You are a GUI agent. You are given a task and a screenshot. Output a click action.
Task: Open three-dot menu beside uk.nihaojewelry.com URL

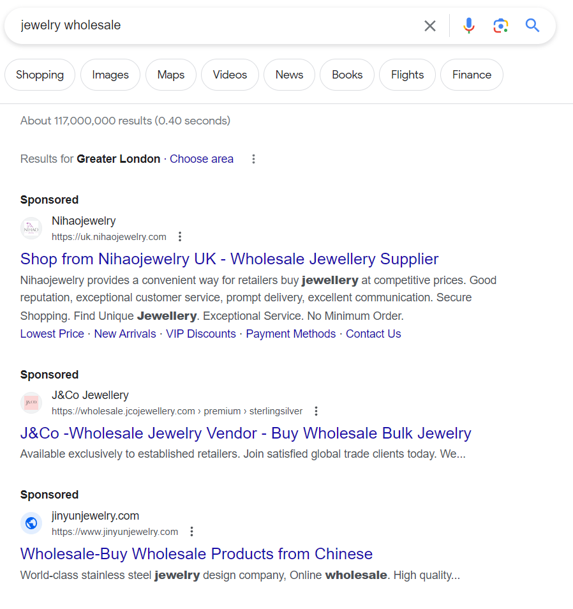[180, 237]
